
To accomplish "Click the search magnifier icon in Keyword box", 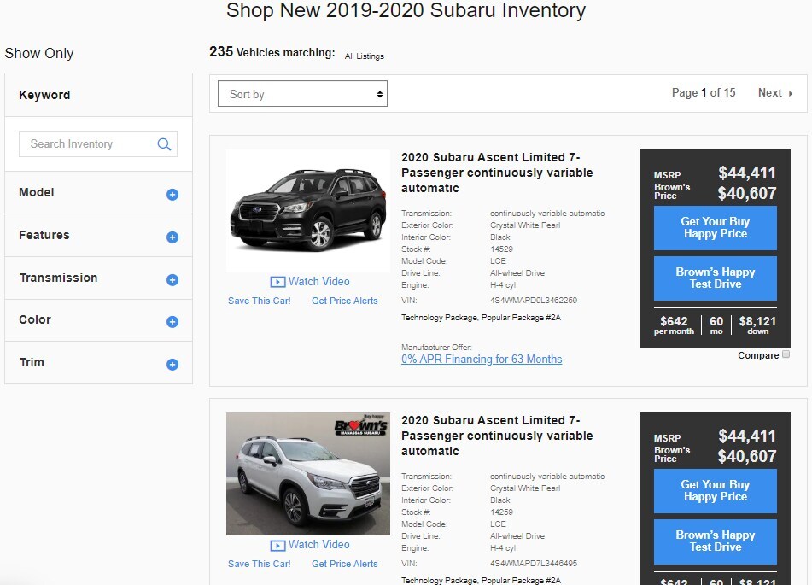I will tap(164, 144).
